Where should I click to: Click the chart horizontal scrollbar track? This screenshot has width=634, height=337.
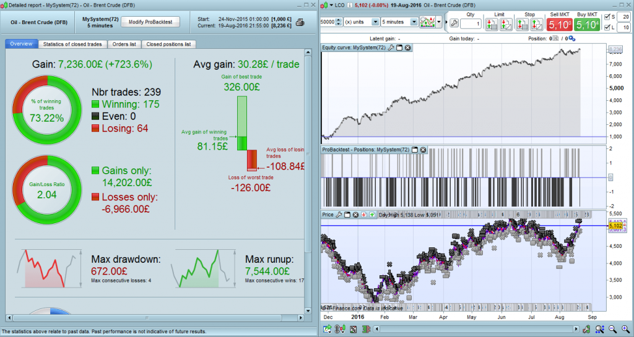(x=476, y=330)
